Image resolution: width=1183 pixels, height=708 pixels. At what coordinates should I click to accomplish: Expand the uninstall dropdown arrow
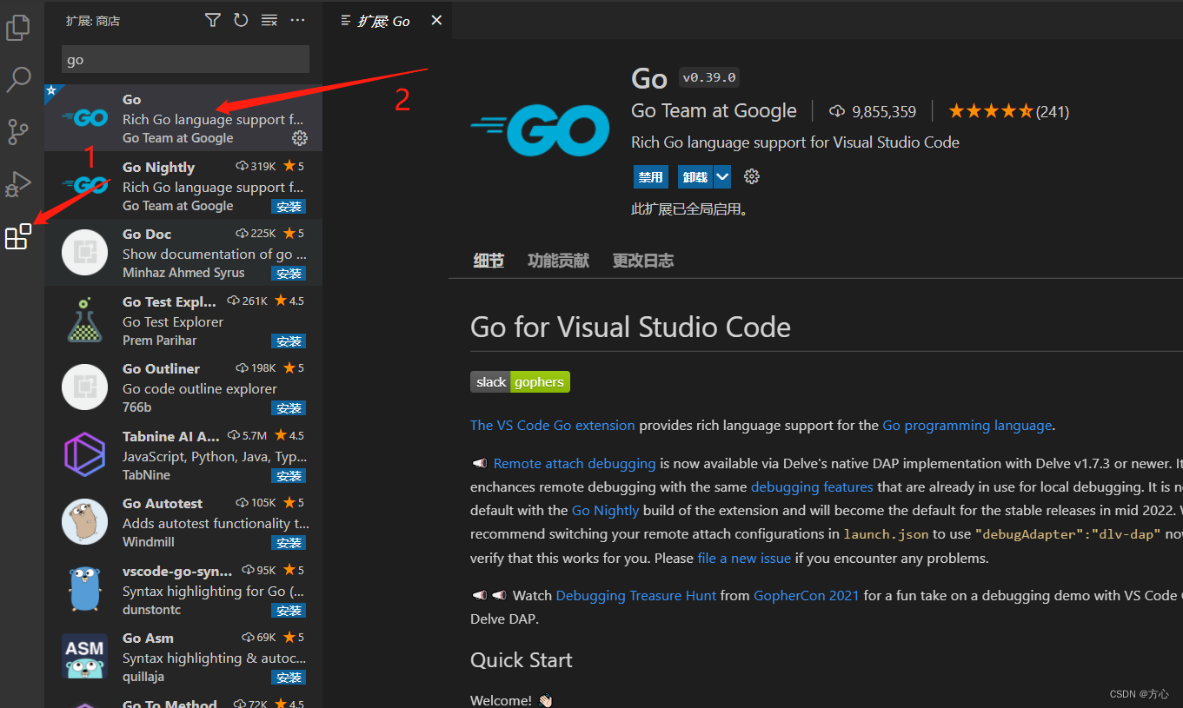tap(722, 177)
